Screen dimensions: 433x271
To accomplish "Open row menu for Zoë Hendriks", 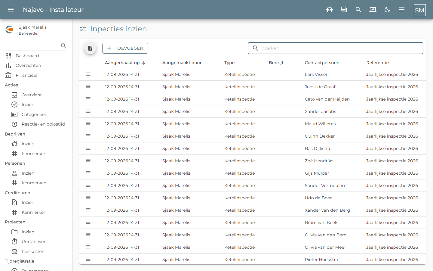I will pos(88,160).
